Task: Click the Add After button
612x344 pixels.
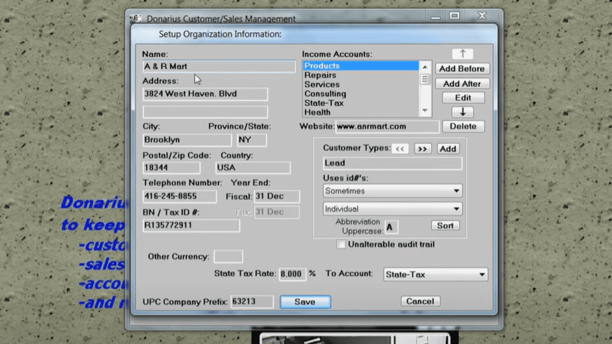Action: 462,83
